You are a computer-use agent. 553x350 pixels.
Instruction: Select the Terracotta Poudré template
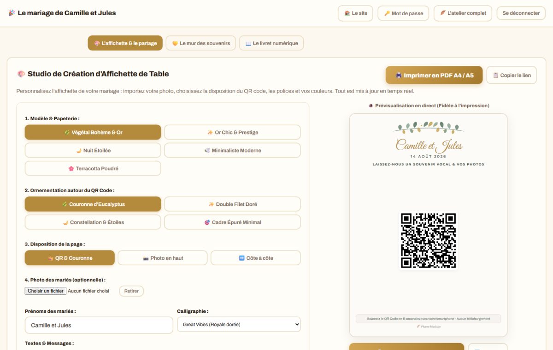click(93, 168)
